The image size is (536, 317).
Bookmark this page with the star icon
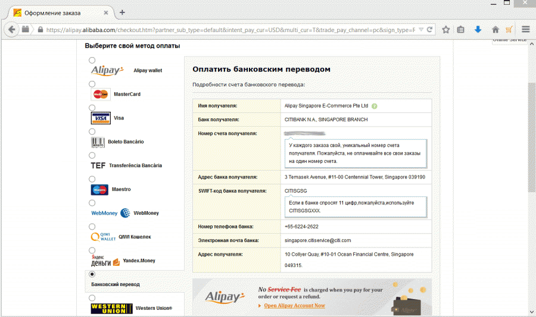tap(445, 30)
